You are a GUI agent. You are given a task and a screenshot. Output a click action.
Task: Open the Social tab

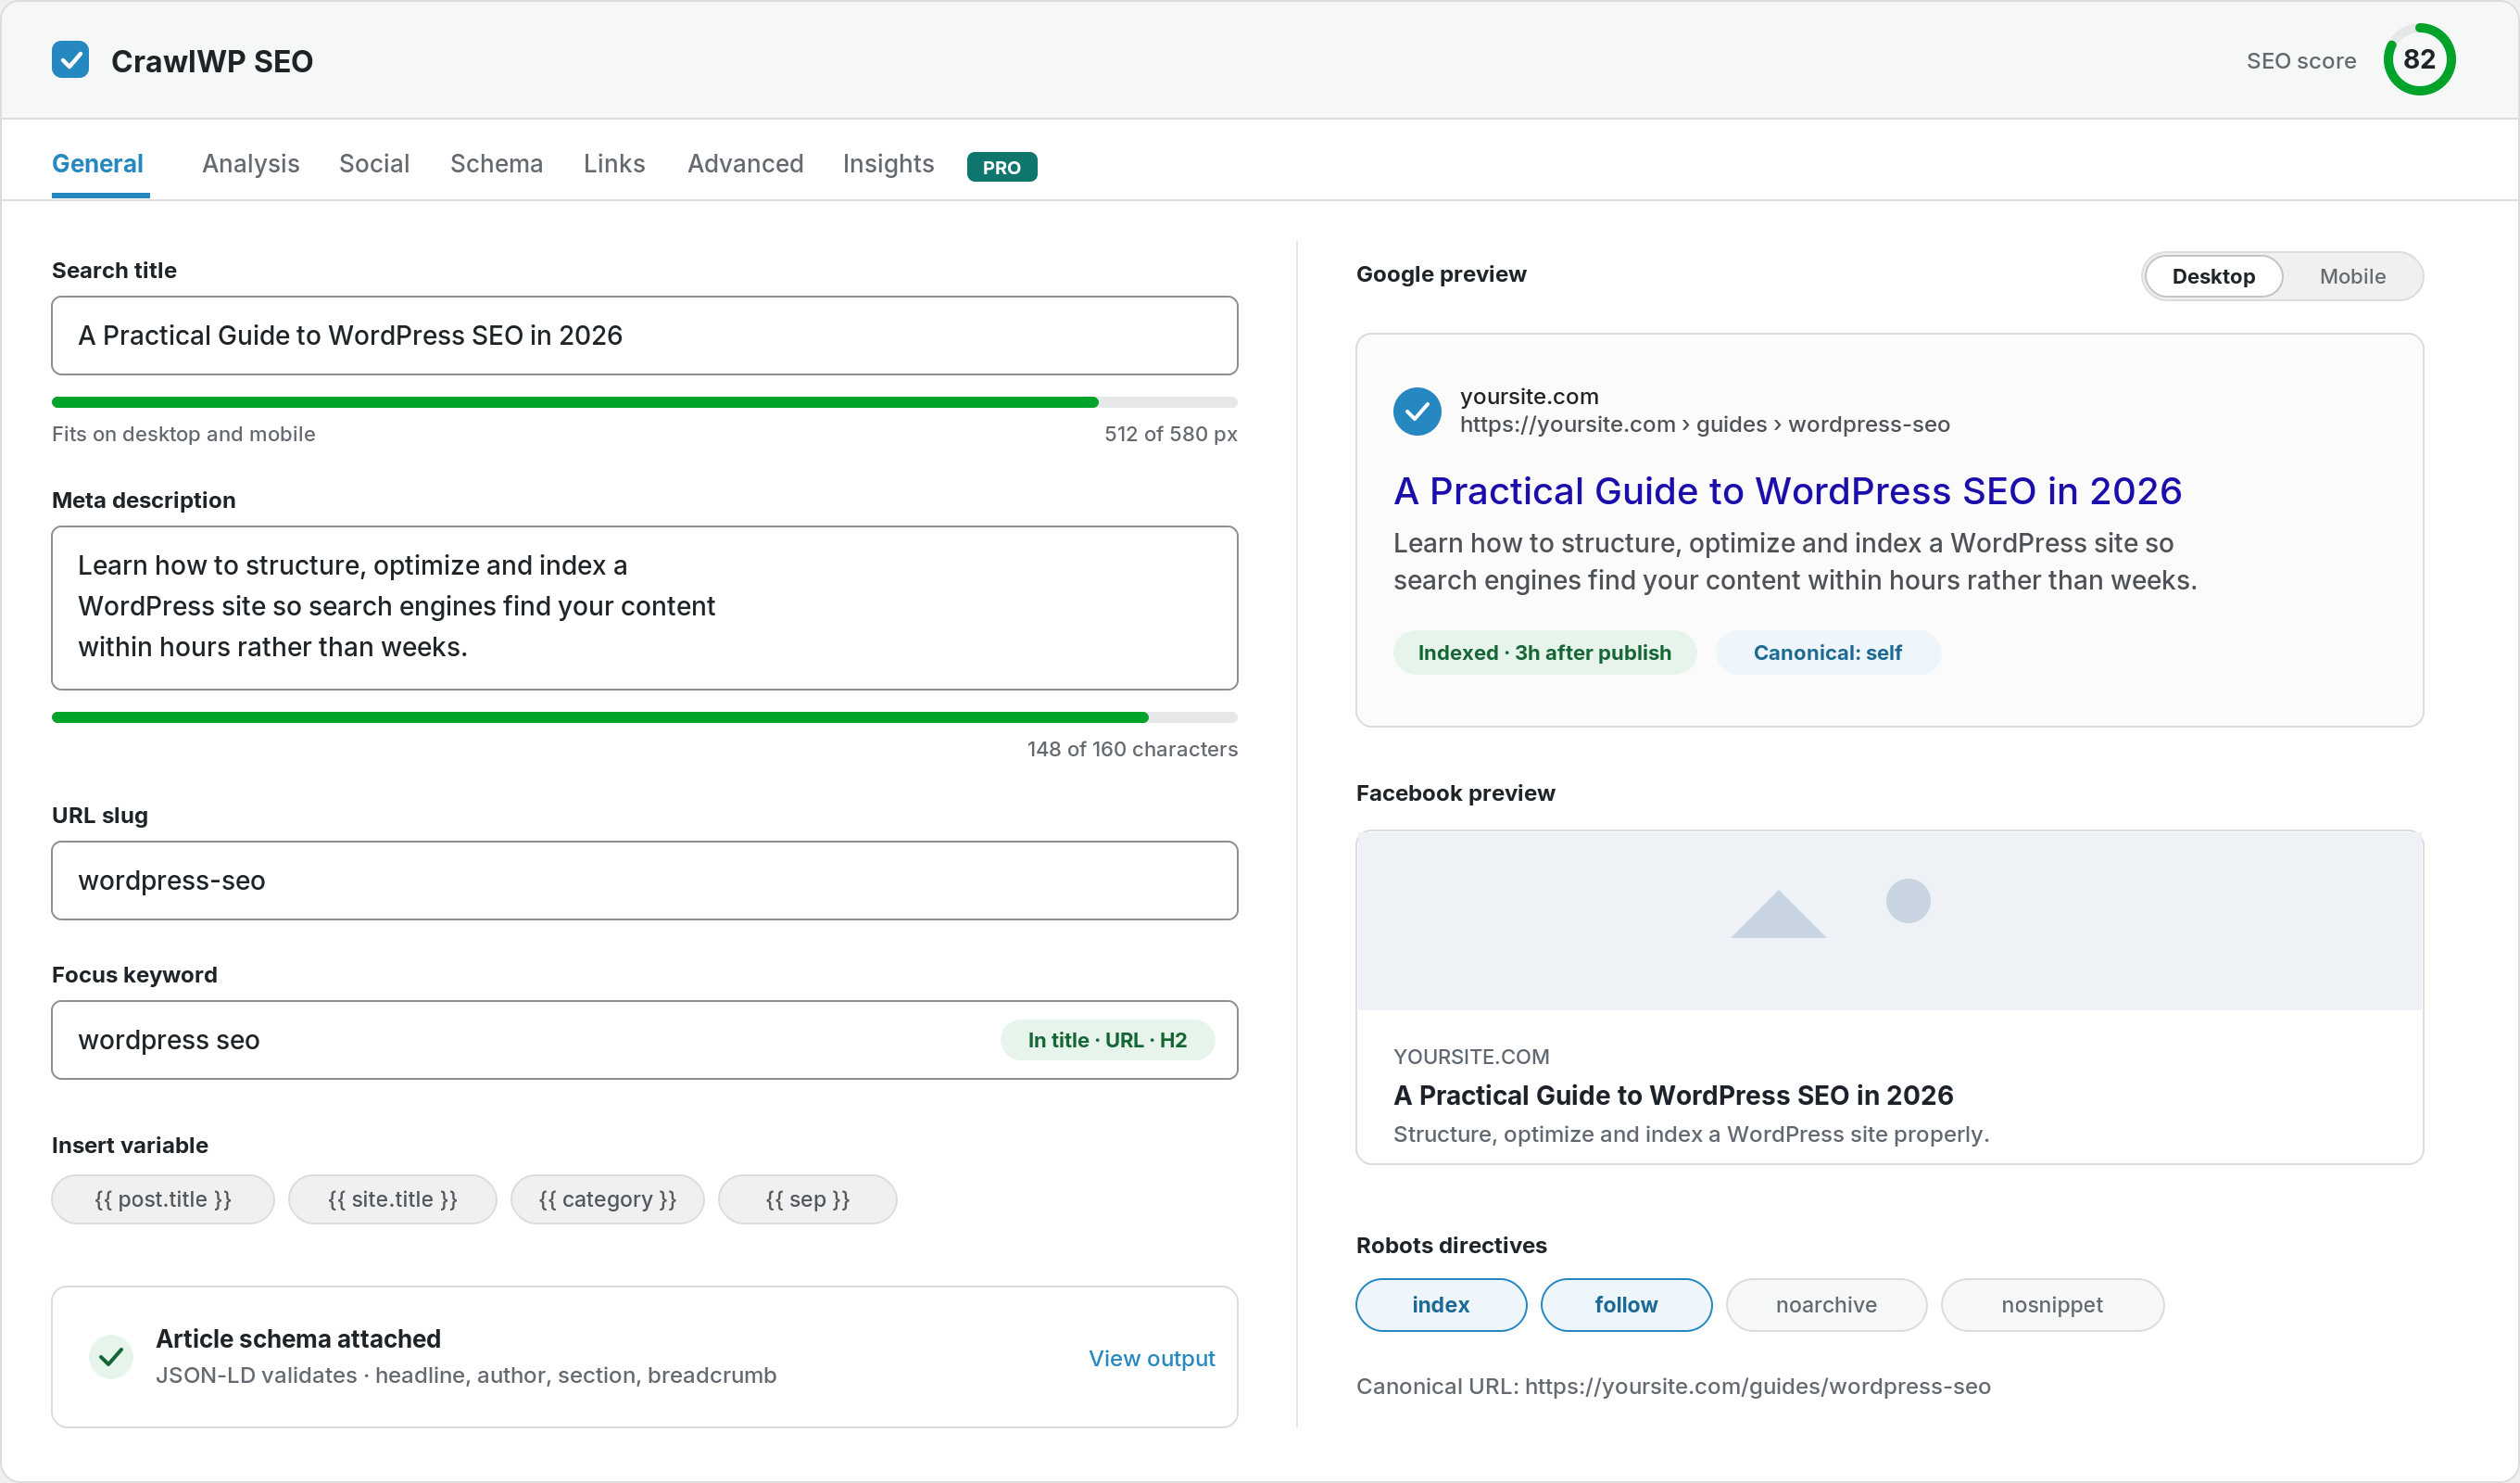374,163
